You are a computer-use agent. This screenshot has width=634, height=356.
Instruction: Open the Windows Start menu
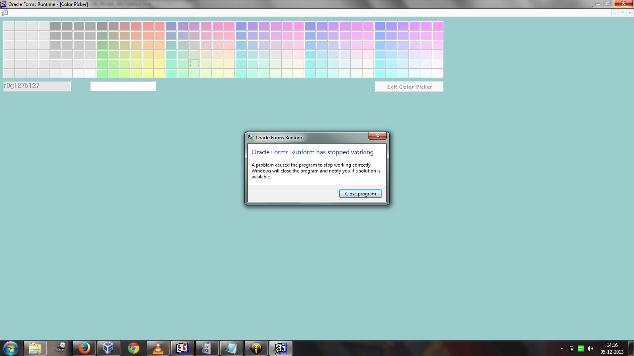click(10, 348)
